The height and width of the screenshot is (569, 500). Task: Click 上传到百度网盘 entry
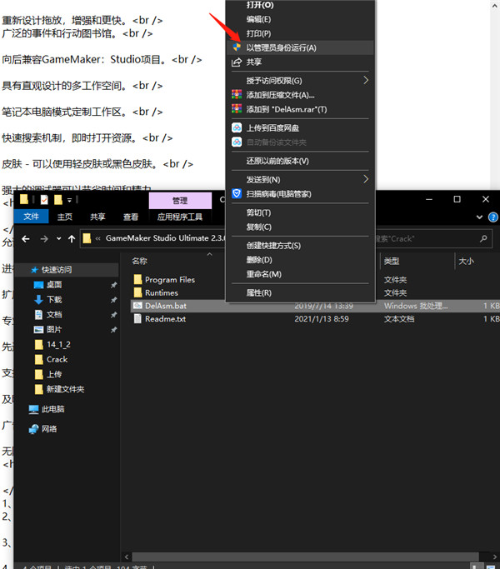pyautogui.click(x=300, y=128)
